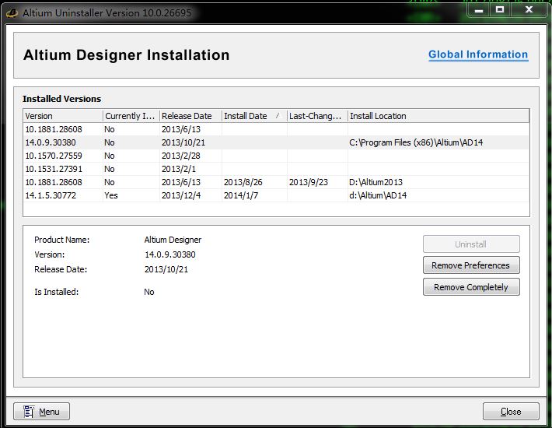
Task: Click the Menu button icon
Action: (x=30, y=412)
